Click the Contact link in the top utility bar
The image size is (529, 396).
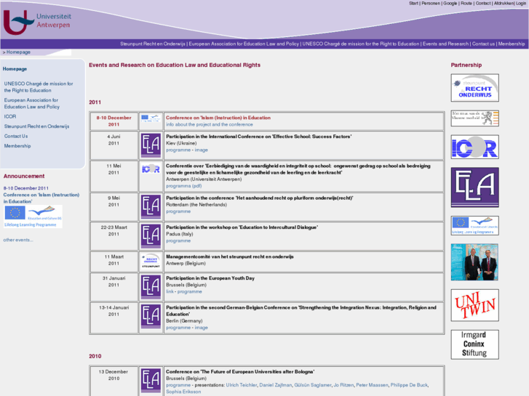pyautogui.click(x=483, y=4)
